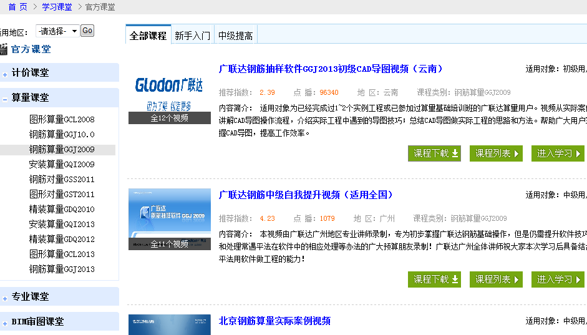This screenshot has height=335, width=587.
Task: Click 课程列表 for 钢筋中级自我提升 course
Action: click(496, 279)
